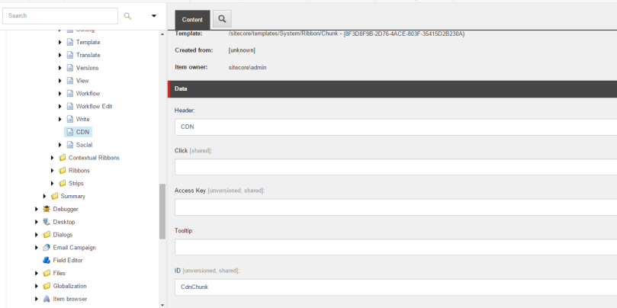Click the content tree vertical scrollbar

coord(162,210)
